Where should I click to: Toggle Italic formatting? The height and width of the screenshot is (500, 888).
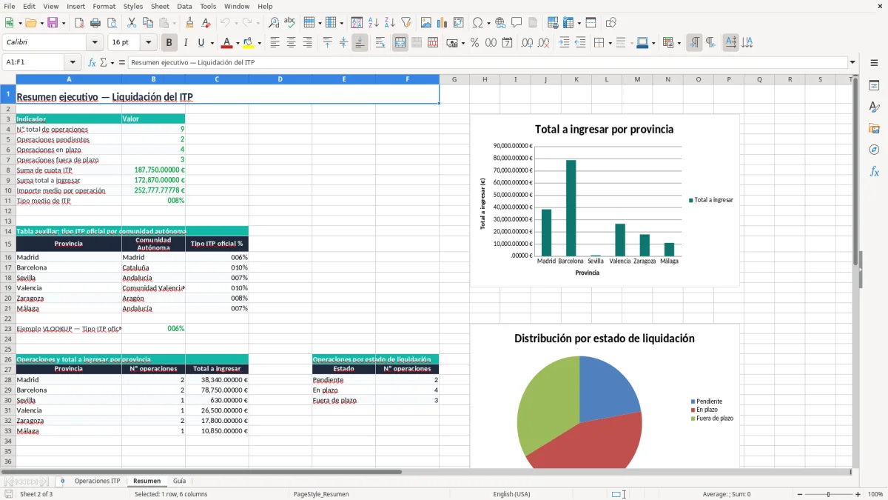185,43
